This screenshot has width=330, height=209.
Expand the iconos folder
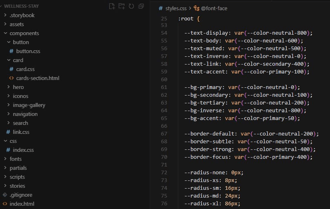[x=9, y=96]
